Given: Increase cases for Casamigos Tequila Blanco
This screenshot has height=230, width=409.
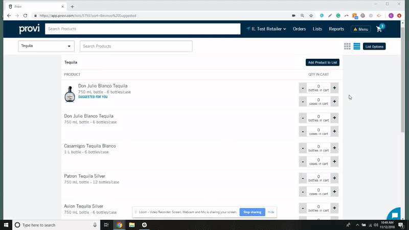Looking at the screenshot, I should tap(334, 162).
